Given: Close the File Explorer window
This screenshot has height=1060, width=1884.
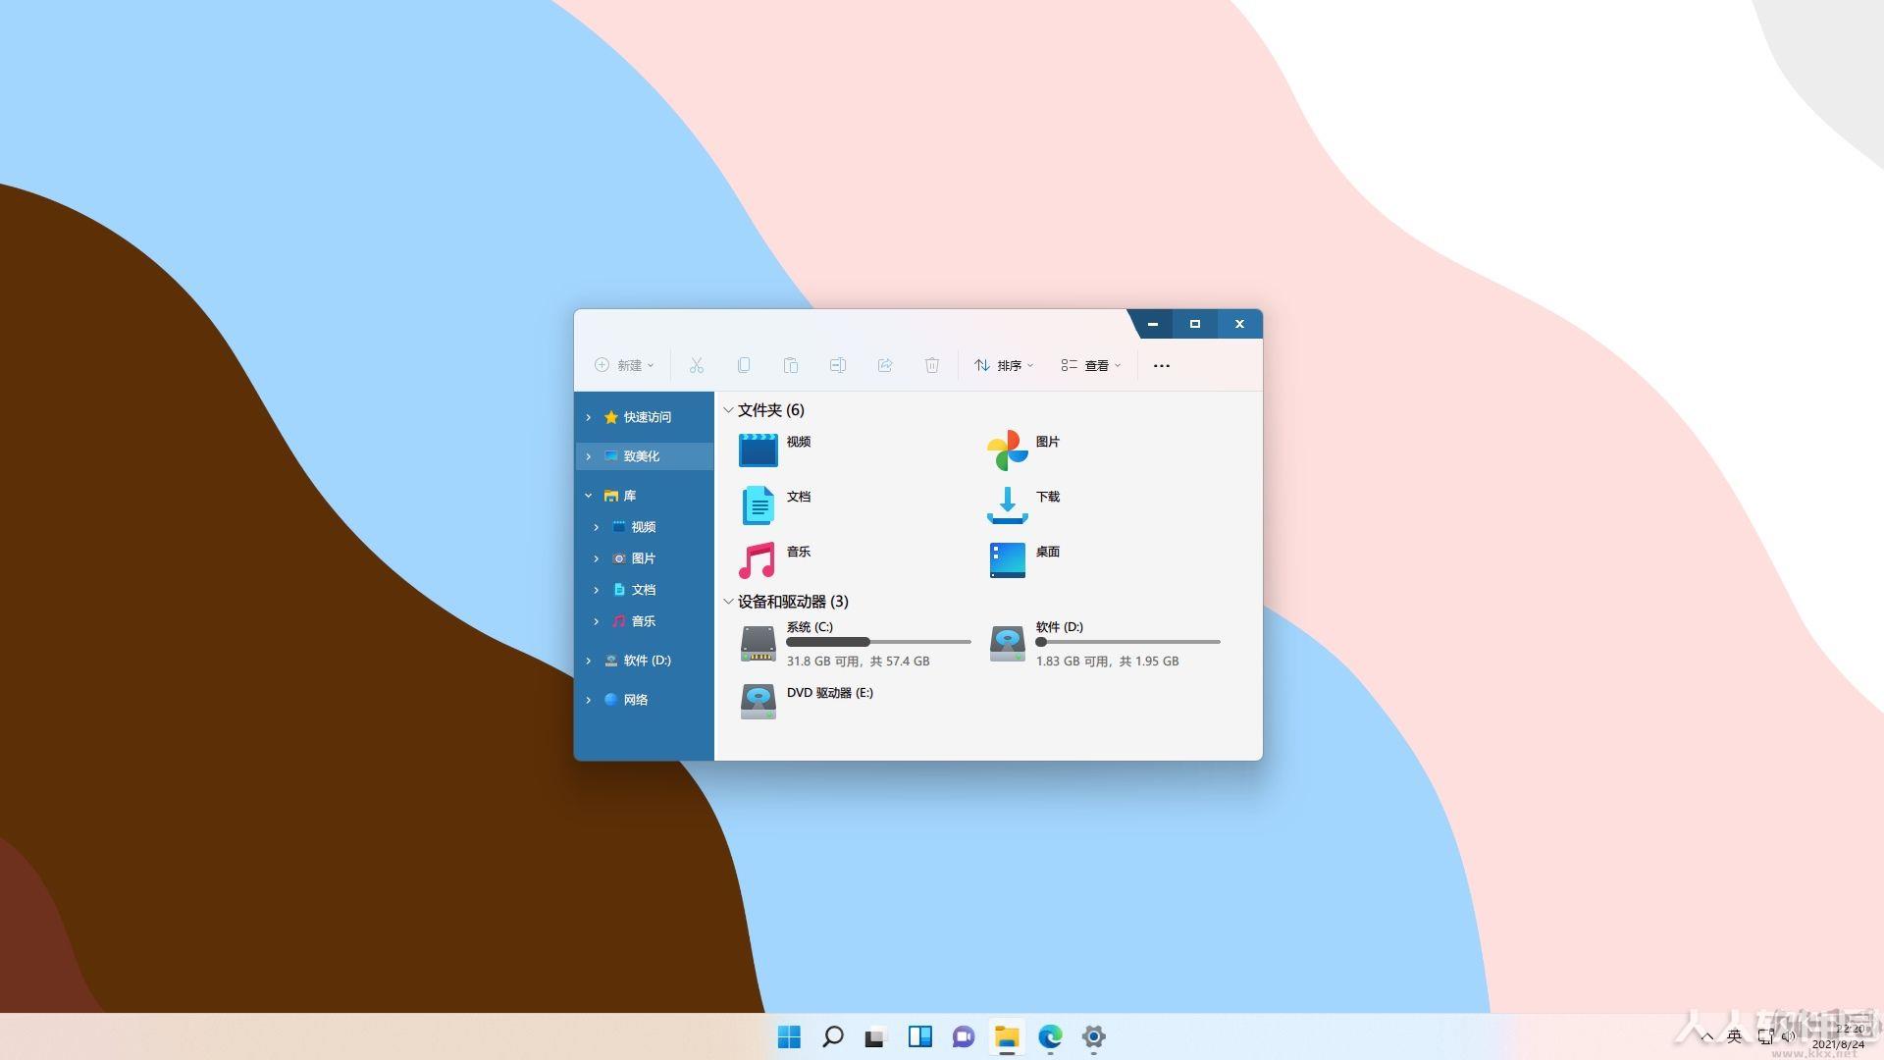Looking at the screenshot, I should click(1240, 324).
